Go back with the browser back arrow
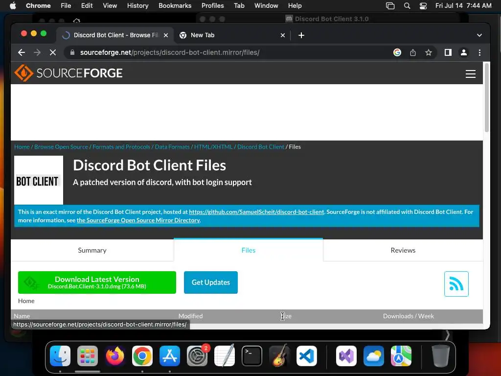The width and height of the screenshot is (501, 376). pos(22,52)
